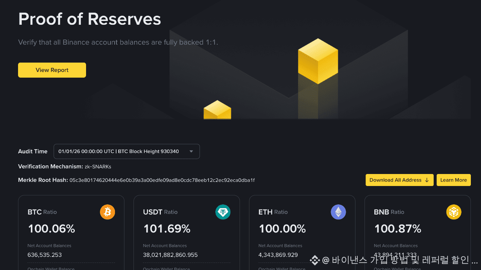Expand the BTC Block Height selector

[x=127, y=151]
